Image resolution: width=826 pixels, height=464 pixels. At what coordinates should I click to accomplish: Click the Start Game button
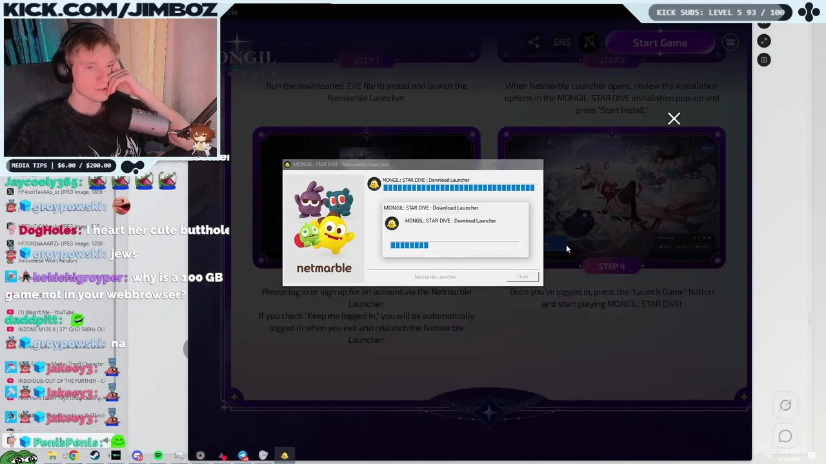(660, 43)
